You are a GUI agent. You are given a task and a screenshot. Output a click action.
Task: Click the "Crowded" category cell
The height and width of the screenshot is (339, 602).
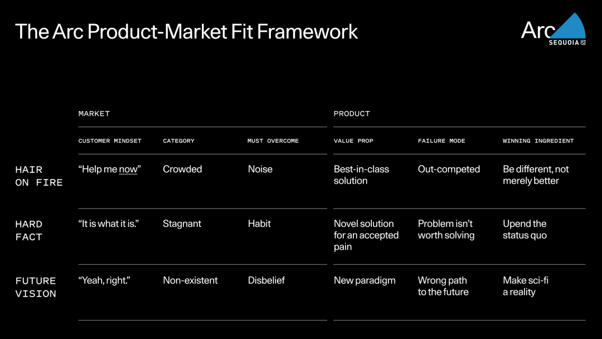[x=182, y=169]
